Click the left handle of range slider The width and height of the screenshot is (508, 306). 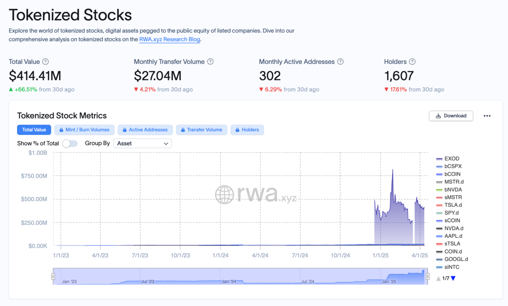(x=53, y=276)
